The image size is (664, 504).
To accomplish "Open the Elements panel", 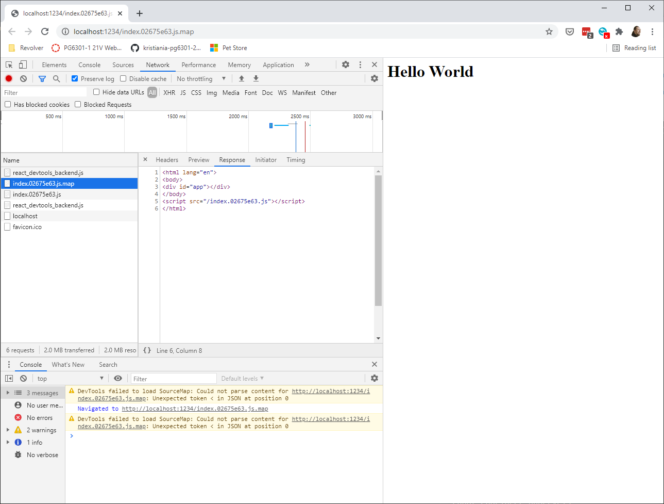I will (54, 64).
